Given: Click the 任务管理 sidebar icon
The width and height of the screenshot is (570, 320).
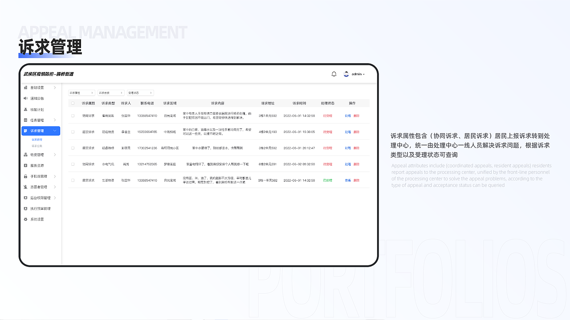Looking at the screenshot, I should [26, 120].
